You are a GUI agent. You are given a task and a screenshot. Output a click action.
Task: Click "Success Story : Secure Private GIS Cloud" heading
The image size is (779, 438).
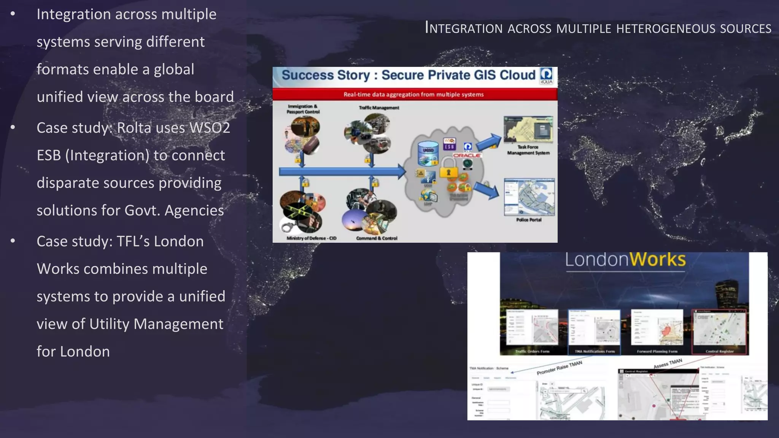[408, 75]
